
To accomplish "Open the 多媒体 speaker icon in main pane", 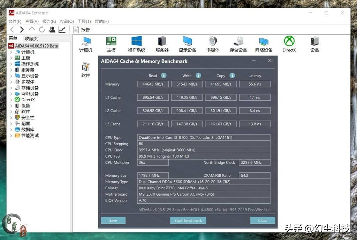I will (x=213, y=44).
